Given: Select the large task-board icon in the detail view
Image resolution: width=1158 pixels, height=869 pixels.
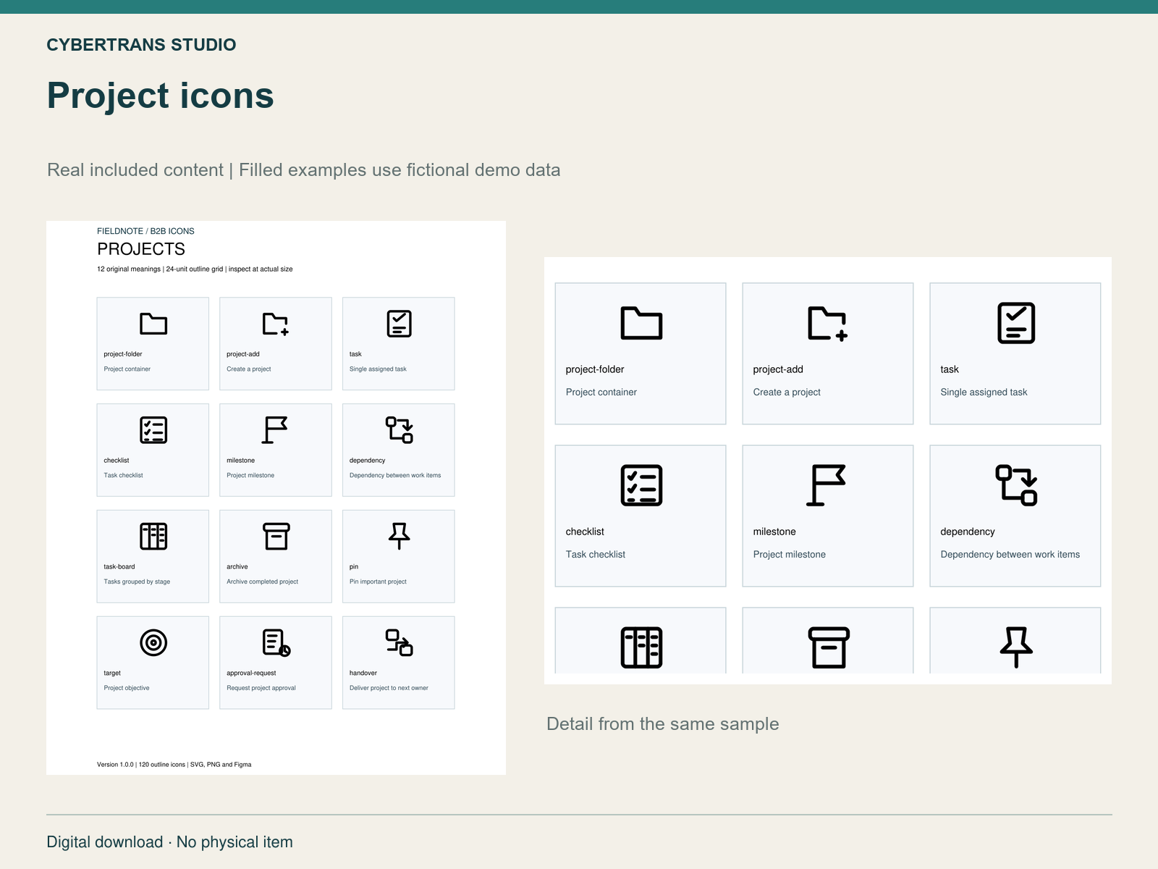Looking at the screenshot, I should pyautogui.click(x=641, y=647).
